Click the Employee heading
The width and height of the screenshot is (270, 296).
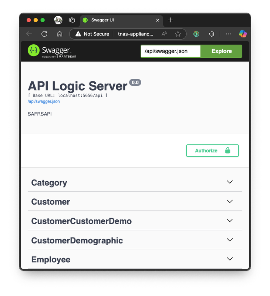(x=51, y=260)
